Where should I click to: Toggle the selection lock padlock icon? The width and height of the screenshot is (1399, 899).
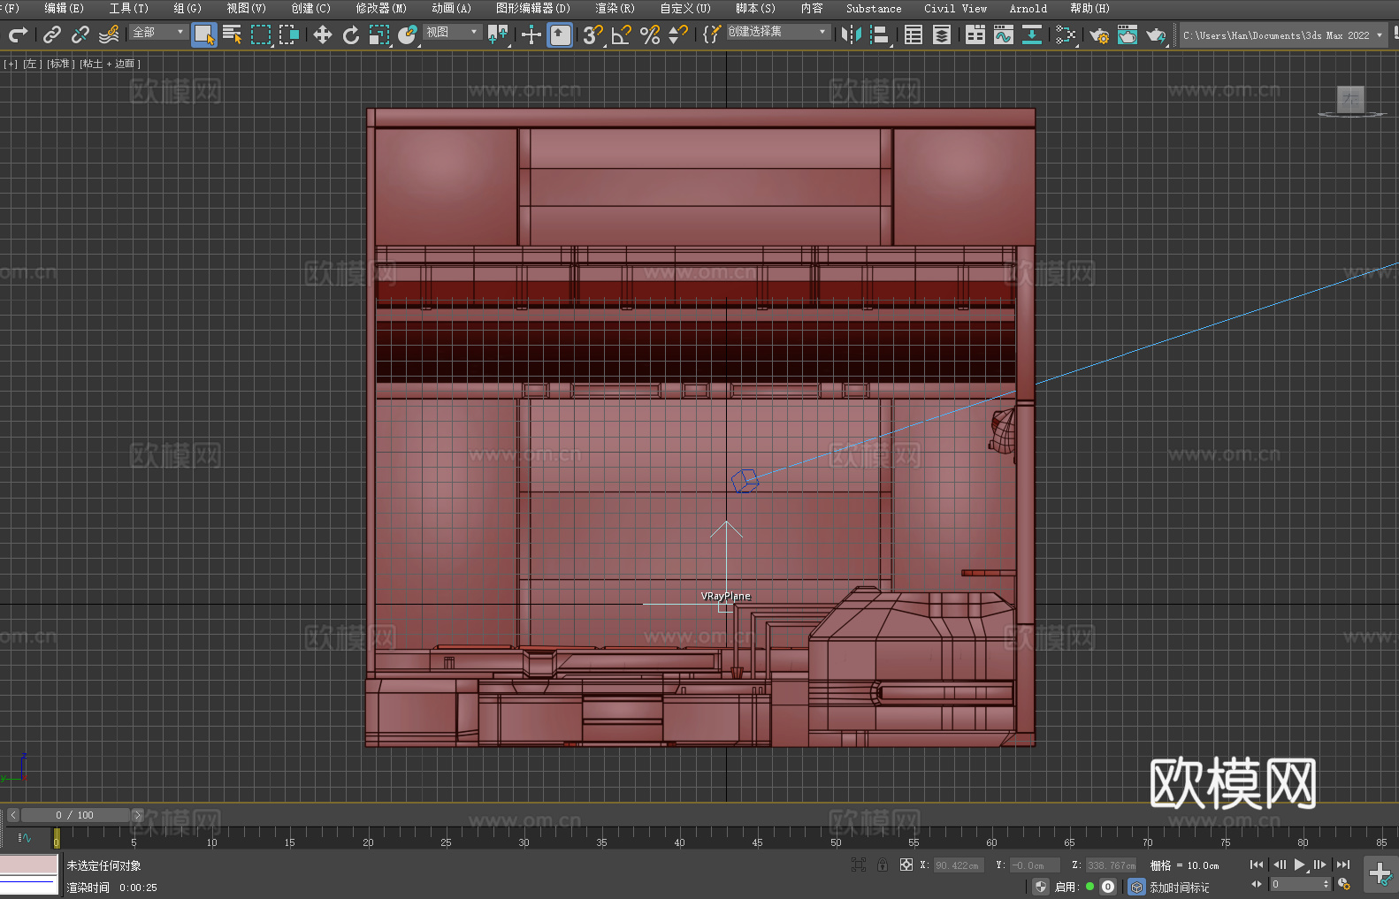coord(883,865)
